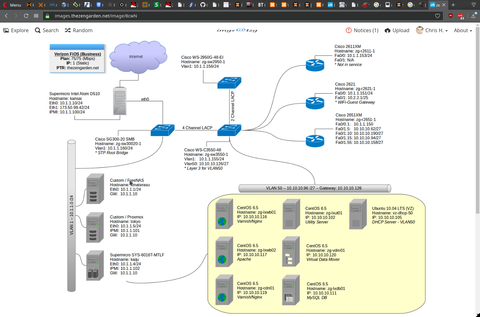This screenshot has height=317, width=480.
Task: Click the zg-vdm01 Virtual Data Mover icon
Action: pos(291,251)
